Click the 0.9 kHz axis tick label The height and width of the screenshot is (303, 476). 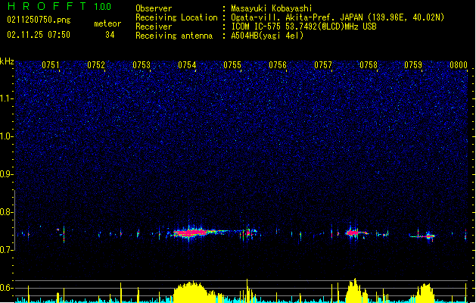7,174
